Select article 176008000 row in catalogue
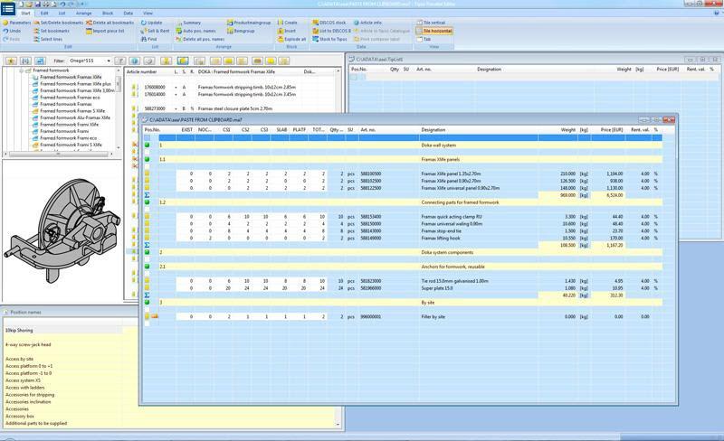The width and height of the screenshot is (724, 441). [233, 87]
